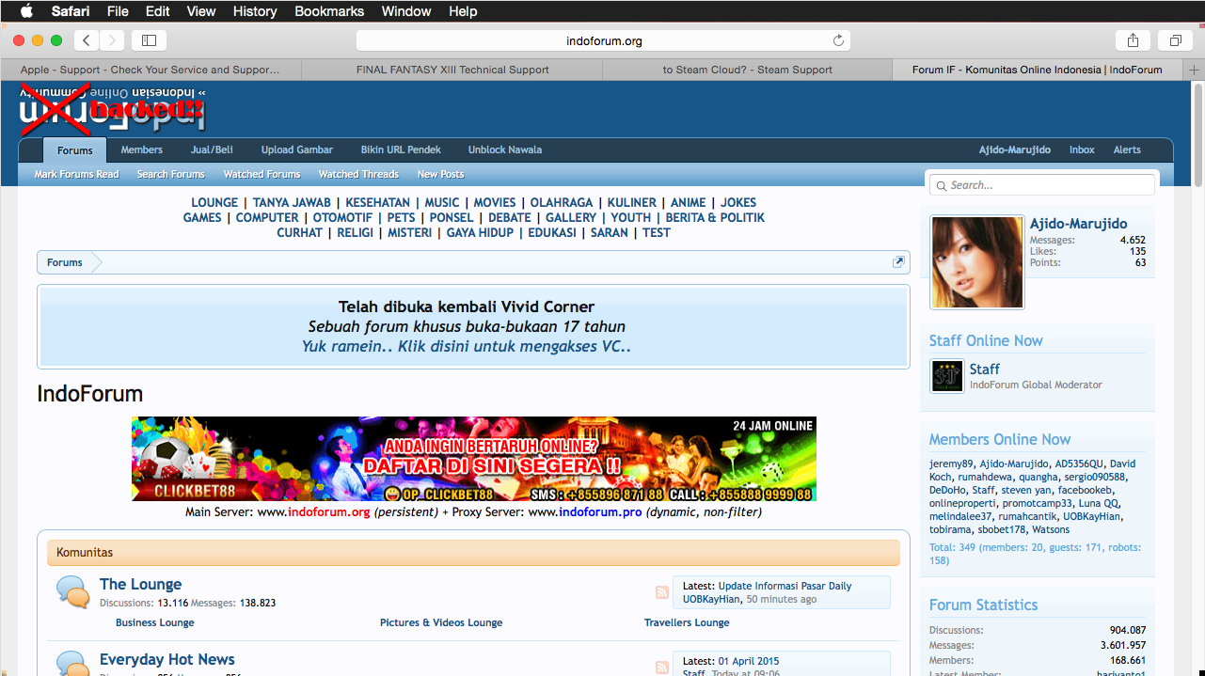Click search magnifier icon in search box
The width and height of the screenshot is (1205, 676).
[x=940, y=185]
